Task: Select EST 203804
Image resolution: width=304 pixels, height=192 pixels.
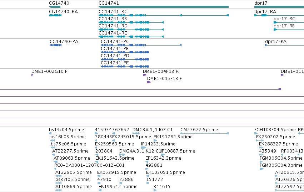Action: [104, 151]
